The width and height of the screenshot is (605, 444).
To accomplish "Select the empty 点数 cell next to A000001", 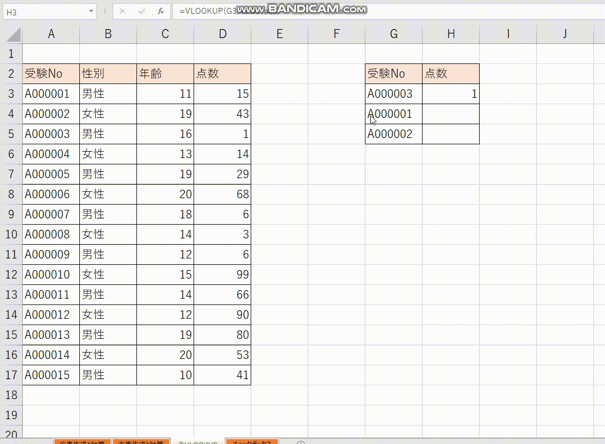I will click(x=451, y=114).
